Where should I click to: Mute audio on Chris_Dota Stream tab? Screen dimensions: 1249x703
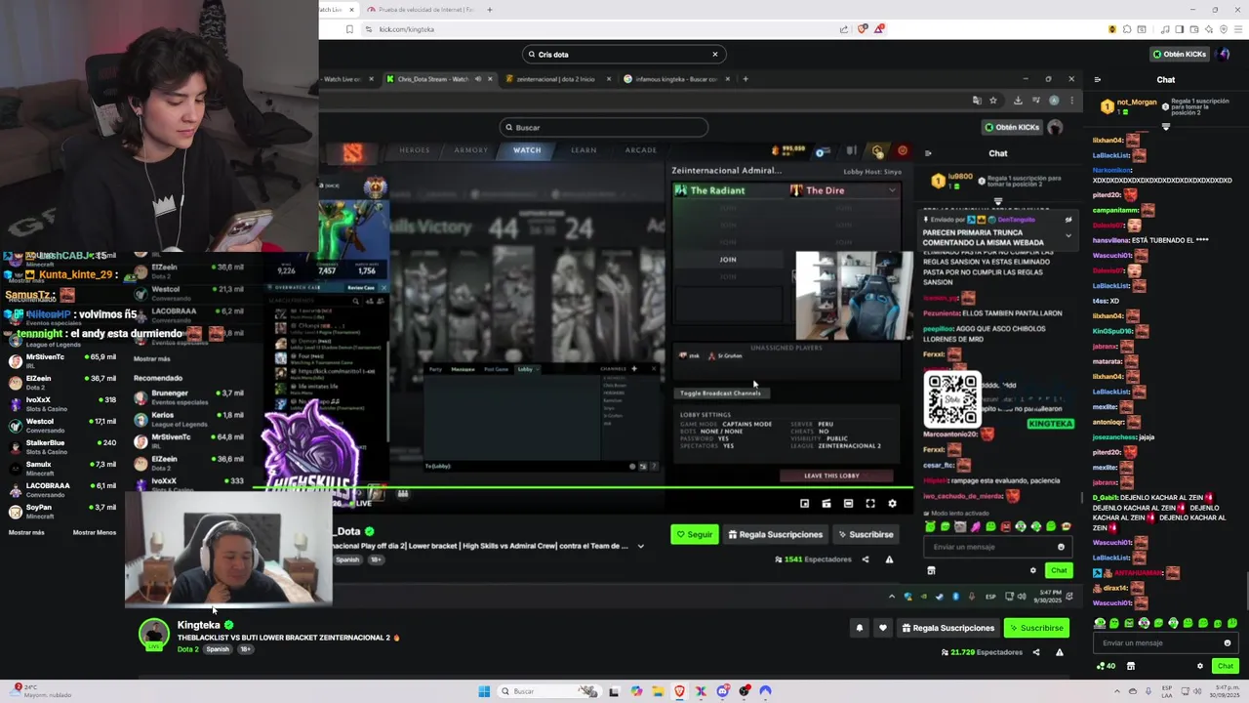pyautogui.click(x=477, y=79)
